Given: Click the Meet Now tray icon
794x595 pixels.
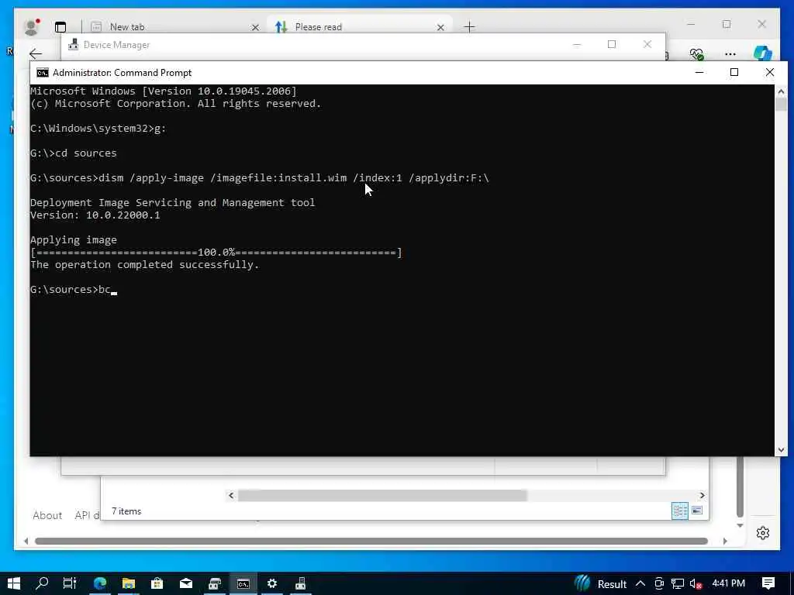Looking at the screenshot, I should pyautogui.click(x=659, y=584).
